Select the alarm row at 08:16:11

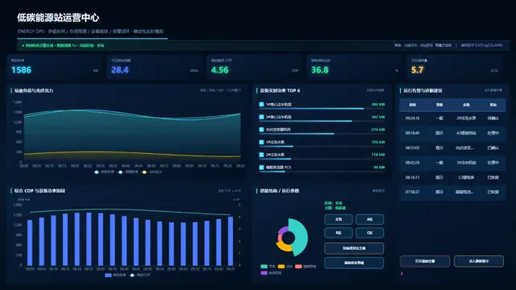click(x=452, y=177)
